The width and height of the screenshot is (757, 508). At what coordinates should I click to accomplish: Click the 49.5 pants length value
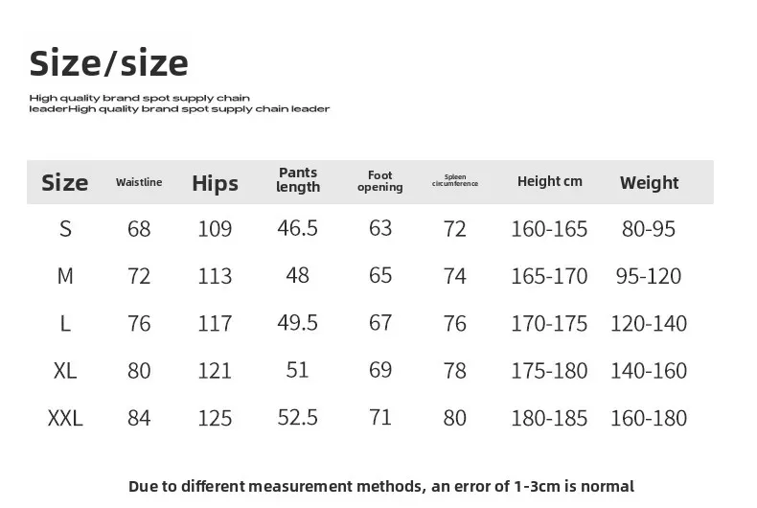pos(297,323)
